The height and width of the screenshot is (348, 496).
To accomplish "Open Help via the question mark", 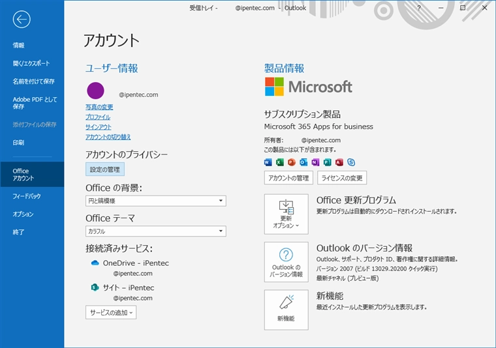I will 419,8.
